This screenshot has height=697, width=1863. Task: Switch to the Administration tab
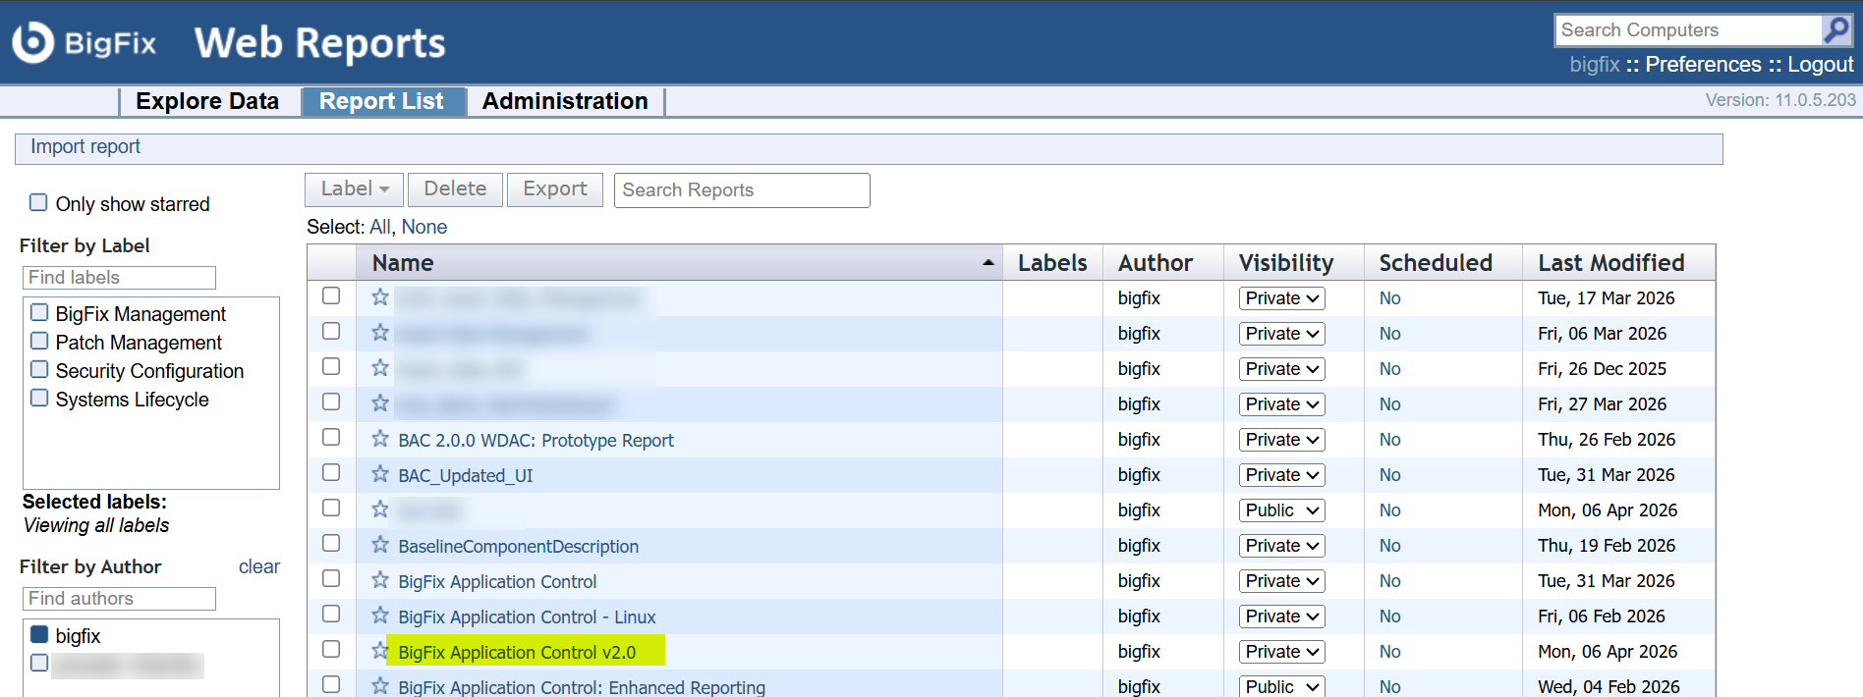pyautogui.click(x=565, y=101)
